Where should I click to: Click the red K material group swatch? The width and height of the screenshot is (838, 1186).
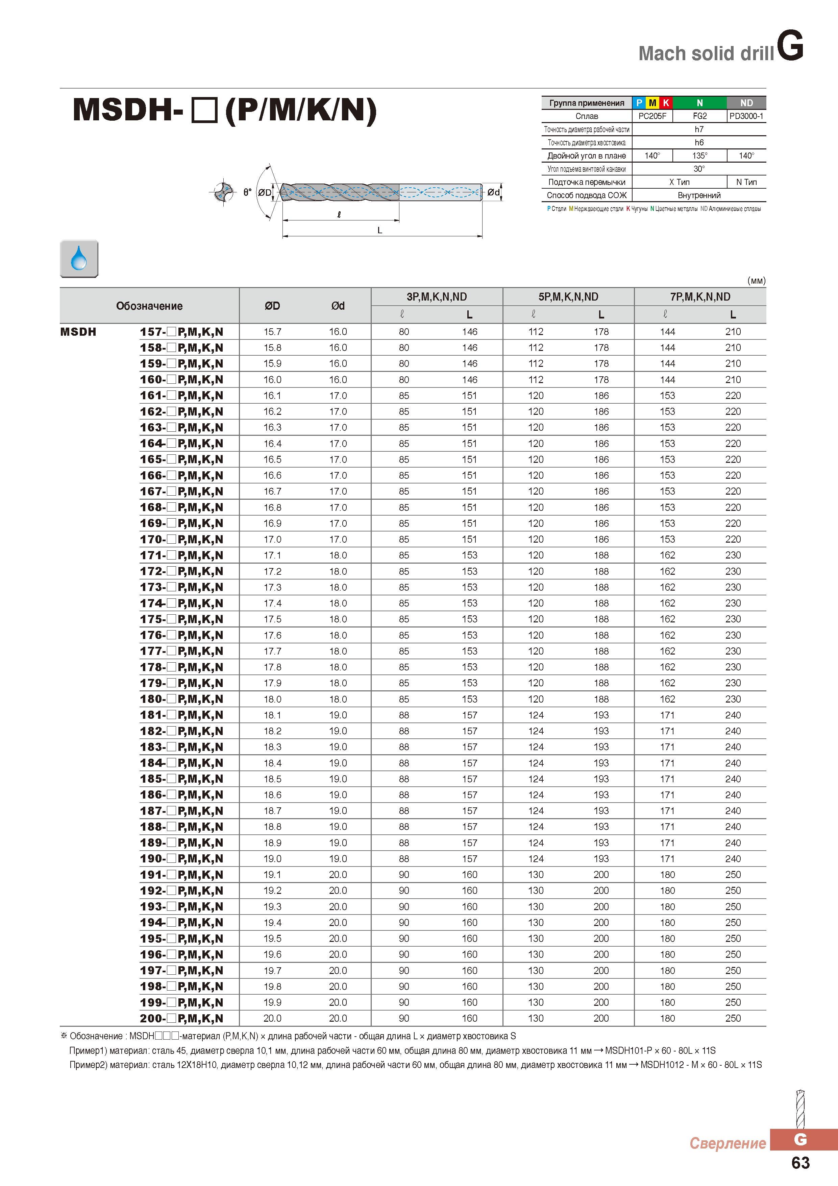(x=666, y=103)
